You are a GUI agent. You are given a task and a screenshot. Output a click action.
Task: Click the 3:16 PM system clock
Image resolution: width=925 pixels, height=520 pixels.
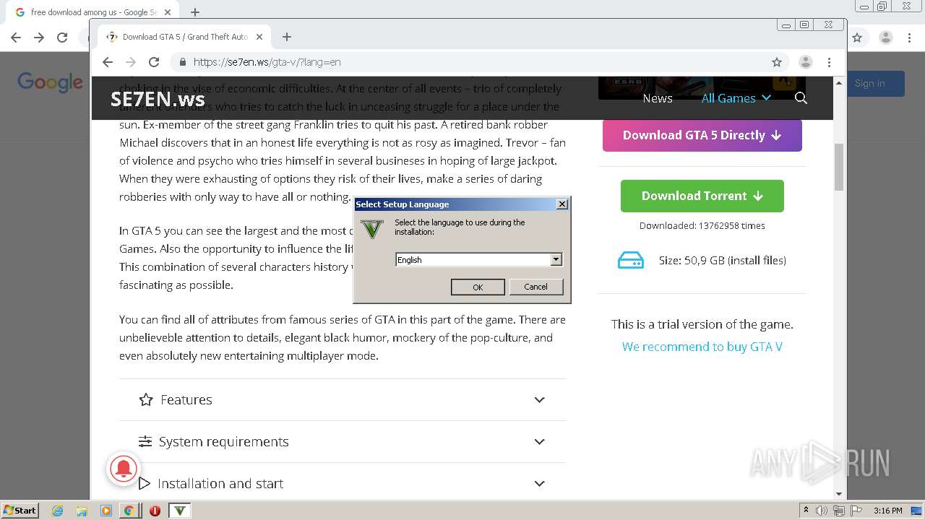click(x=887, y=511)
